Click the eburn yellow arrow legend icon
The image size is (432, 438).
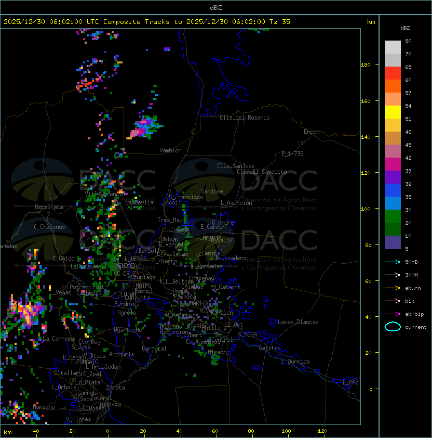(x=393, y=288)
